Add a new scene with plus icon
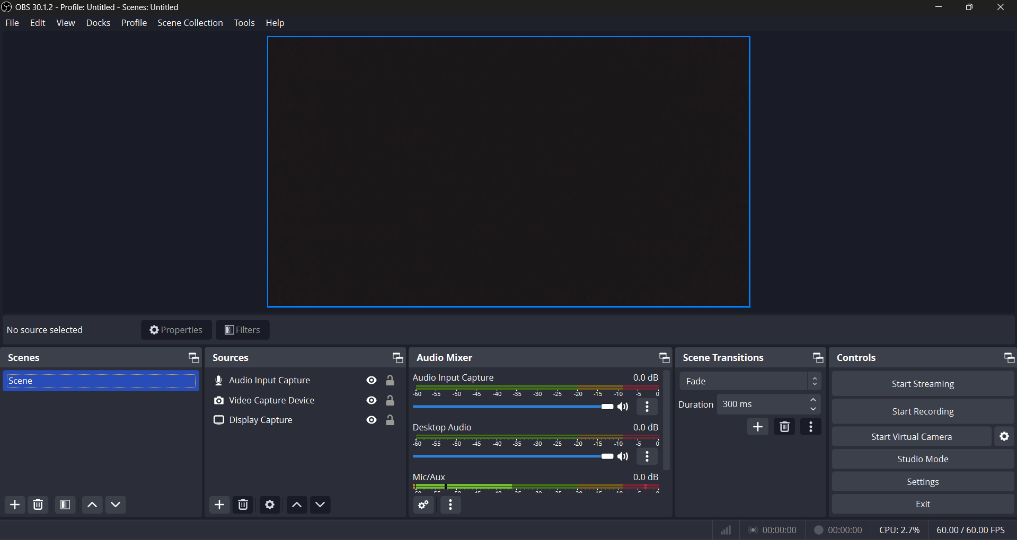Screen dimensions: 1017x540 pos(15,505)
